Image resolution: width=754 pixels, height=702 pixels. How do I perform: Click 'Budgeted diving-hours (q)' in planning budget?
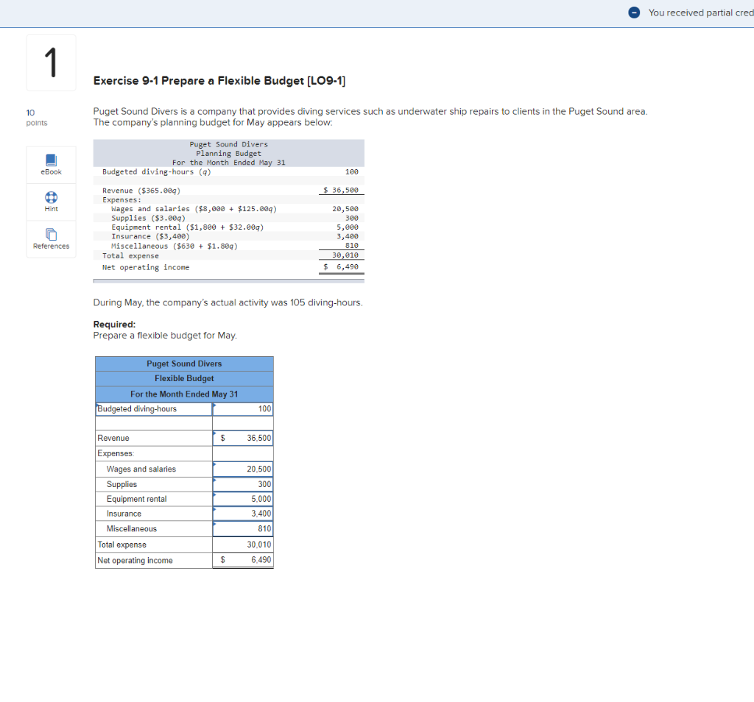tap(156, 172)
